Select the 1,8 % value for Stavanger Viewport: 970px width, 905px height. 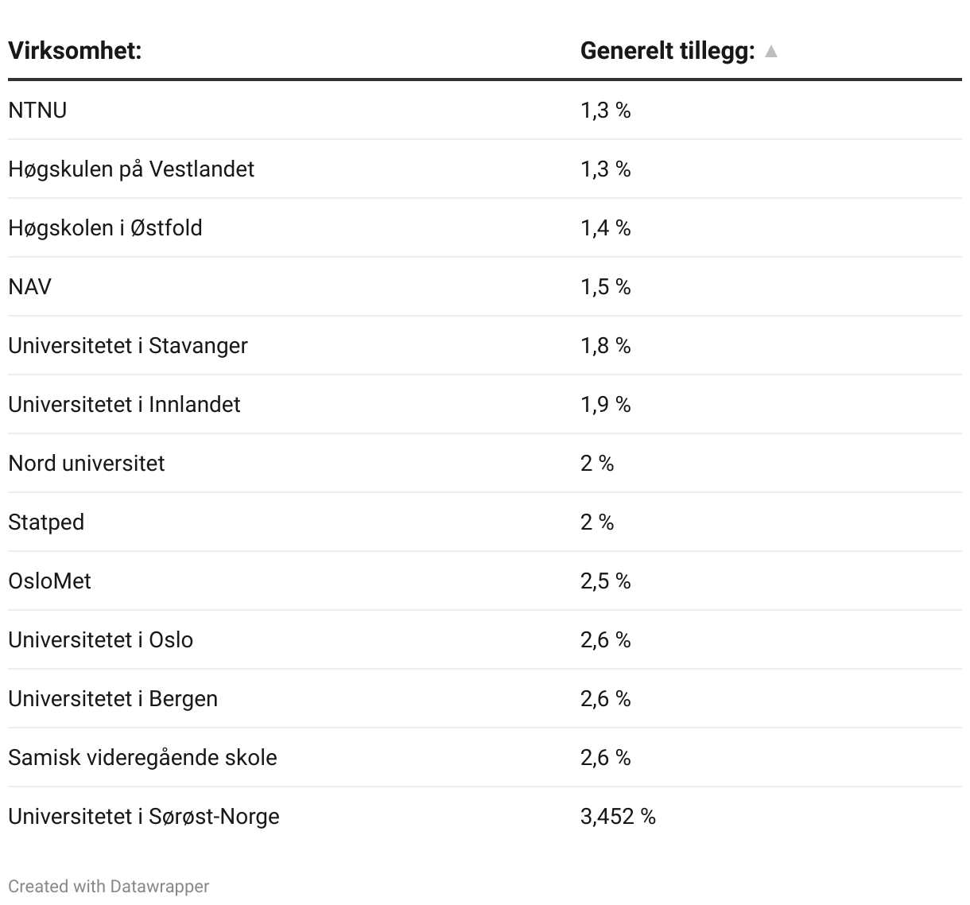605,345
